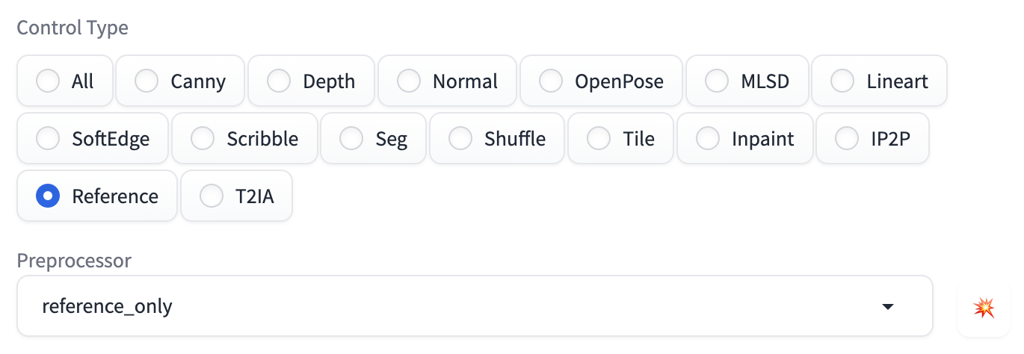The height and width of the screenshot is (354, 1024).
Task: Choose the Shuffle control type
Action: pos(460,138)
